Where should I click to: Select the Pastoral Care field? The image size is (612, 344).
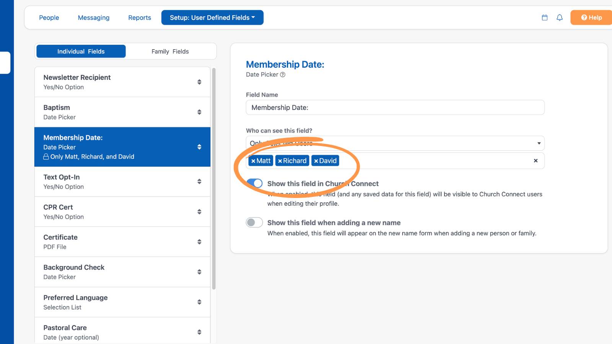point(122,331)
